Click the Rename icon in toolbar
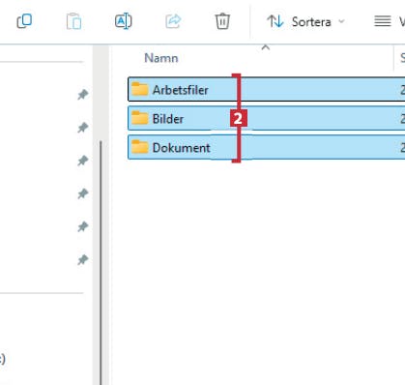This screenshot has width=405, height=385. [124, 21]
